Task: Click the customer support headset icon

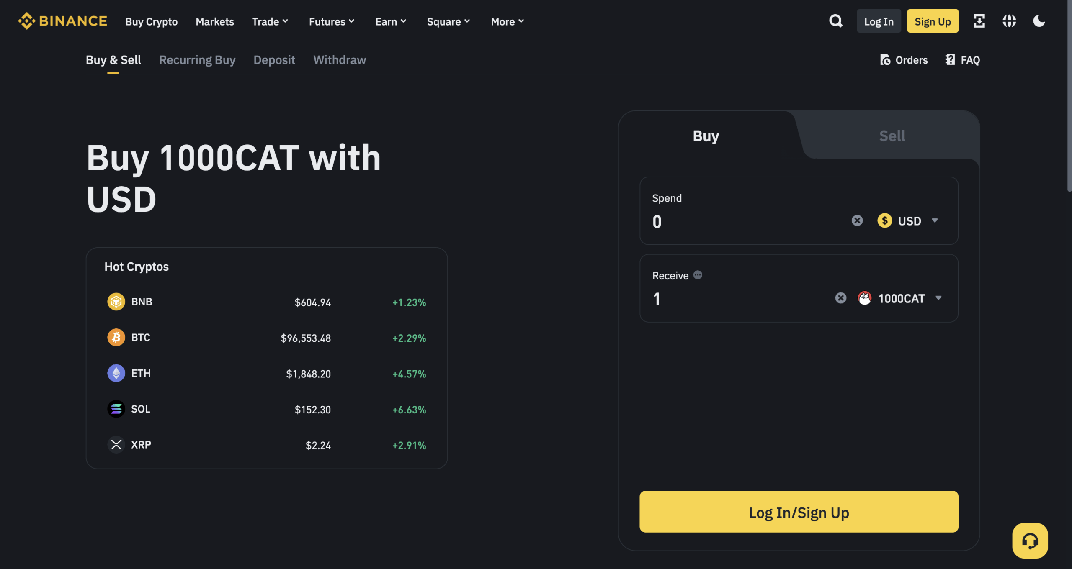Action: tap(1030, 541)
